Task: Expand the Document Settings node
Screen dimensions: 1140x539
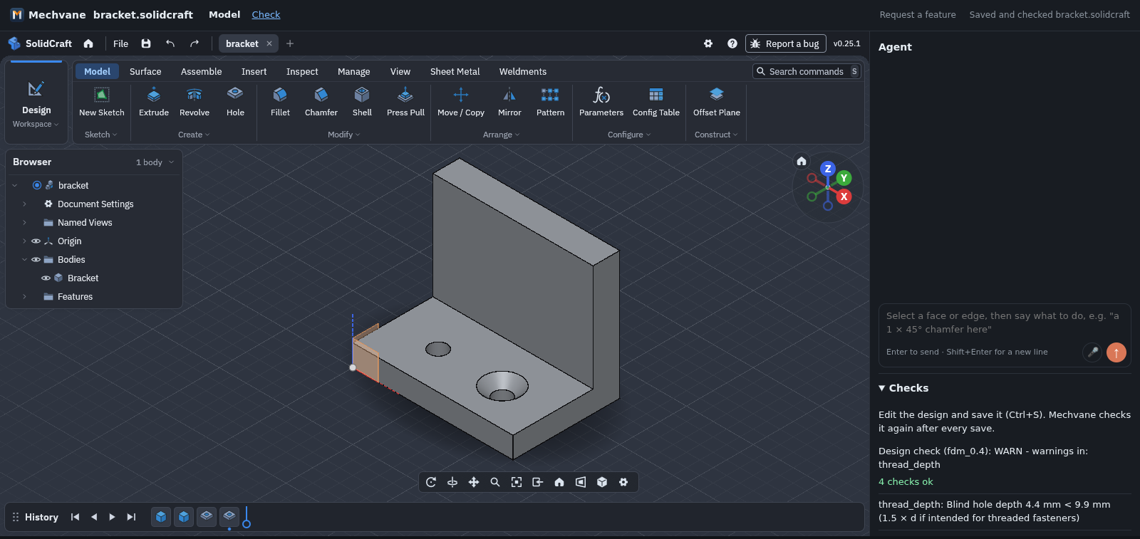Action: click(x=24, y=204)
